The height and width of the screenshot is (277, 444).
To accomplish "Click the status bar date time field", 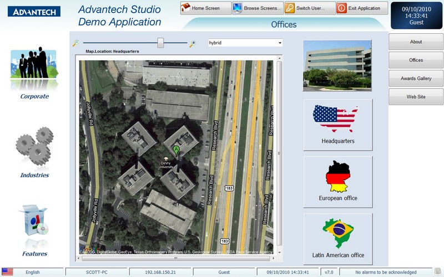I will click(x=287, y=272).
